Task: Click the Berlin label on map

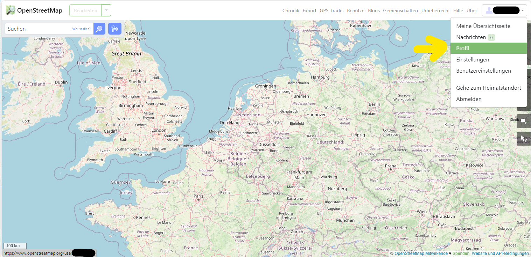Action: coord(374,104)
